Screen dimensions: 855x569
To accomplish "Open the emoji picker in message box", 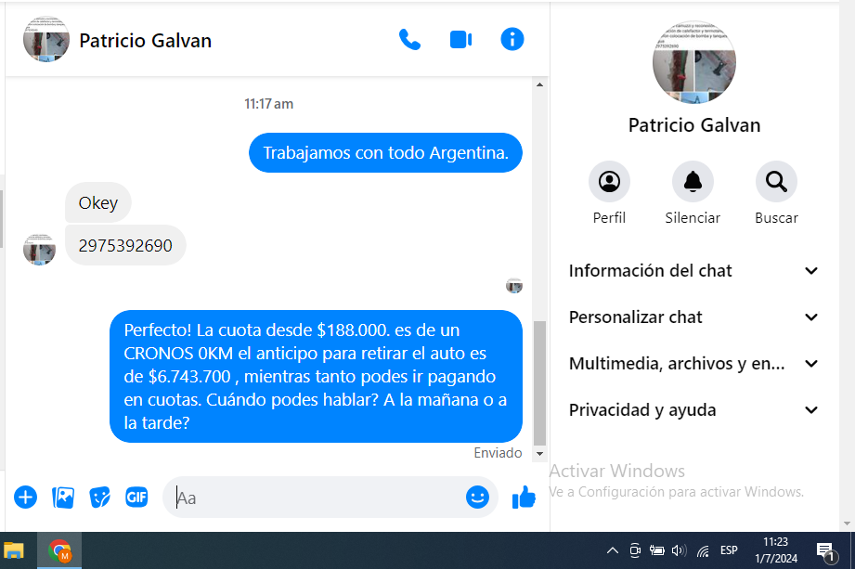I will (477, 498).
